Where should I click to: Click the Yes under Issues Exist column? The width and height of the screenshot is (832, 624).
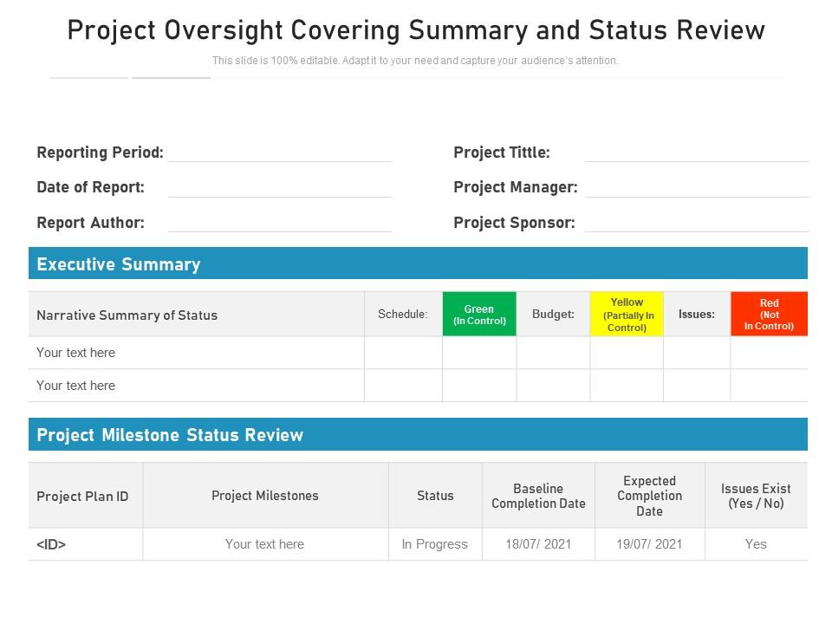click(x=755, y=544)
